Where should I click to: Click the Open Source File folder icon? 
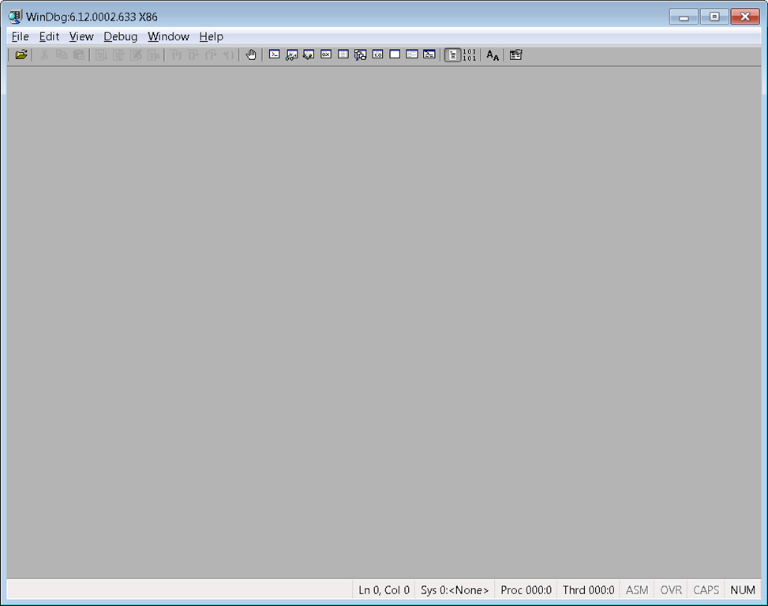(21, 55)
